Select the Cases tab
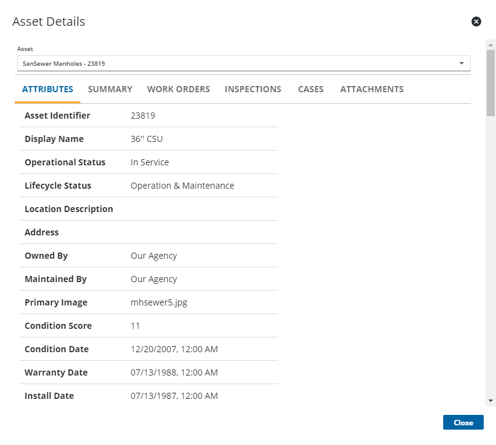This screenshot has height=445, width=496. 311,89
